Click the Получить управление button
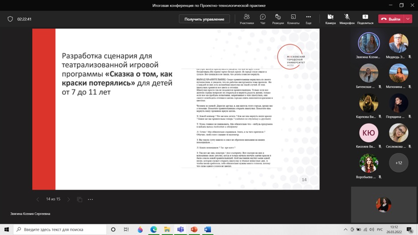The image size is (418, 235). 204,19
